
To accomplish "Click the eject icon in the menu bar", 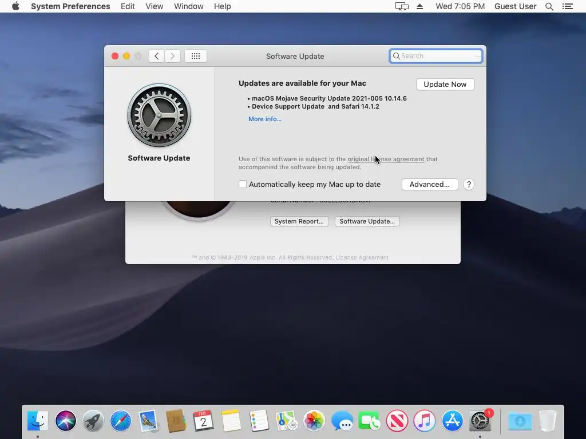I will (419, 6).
